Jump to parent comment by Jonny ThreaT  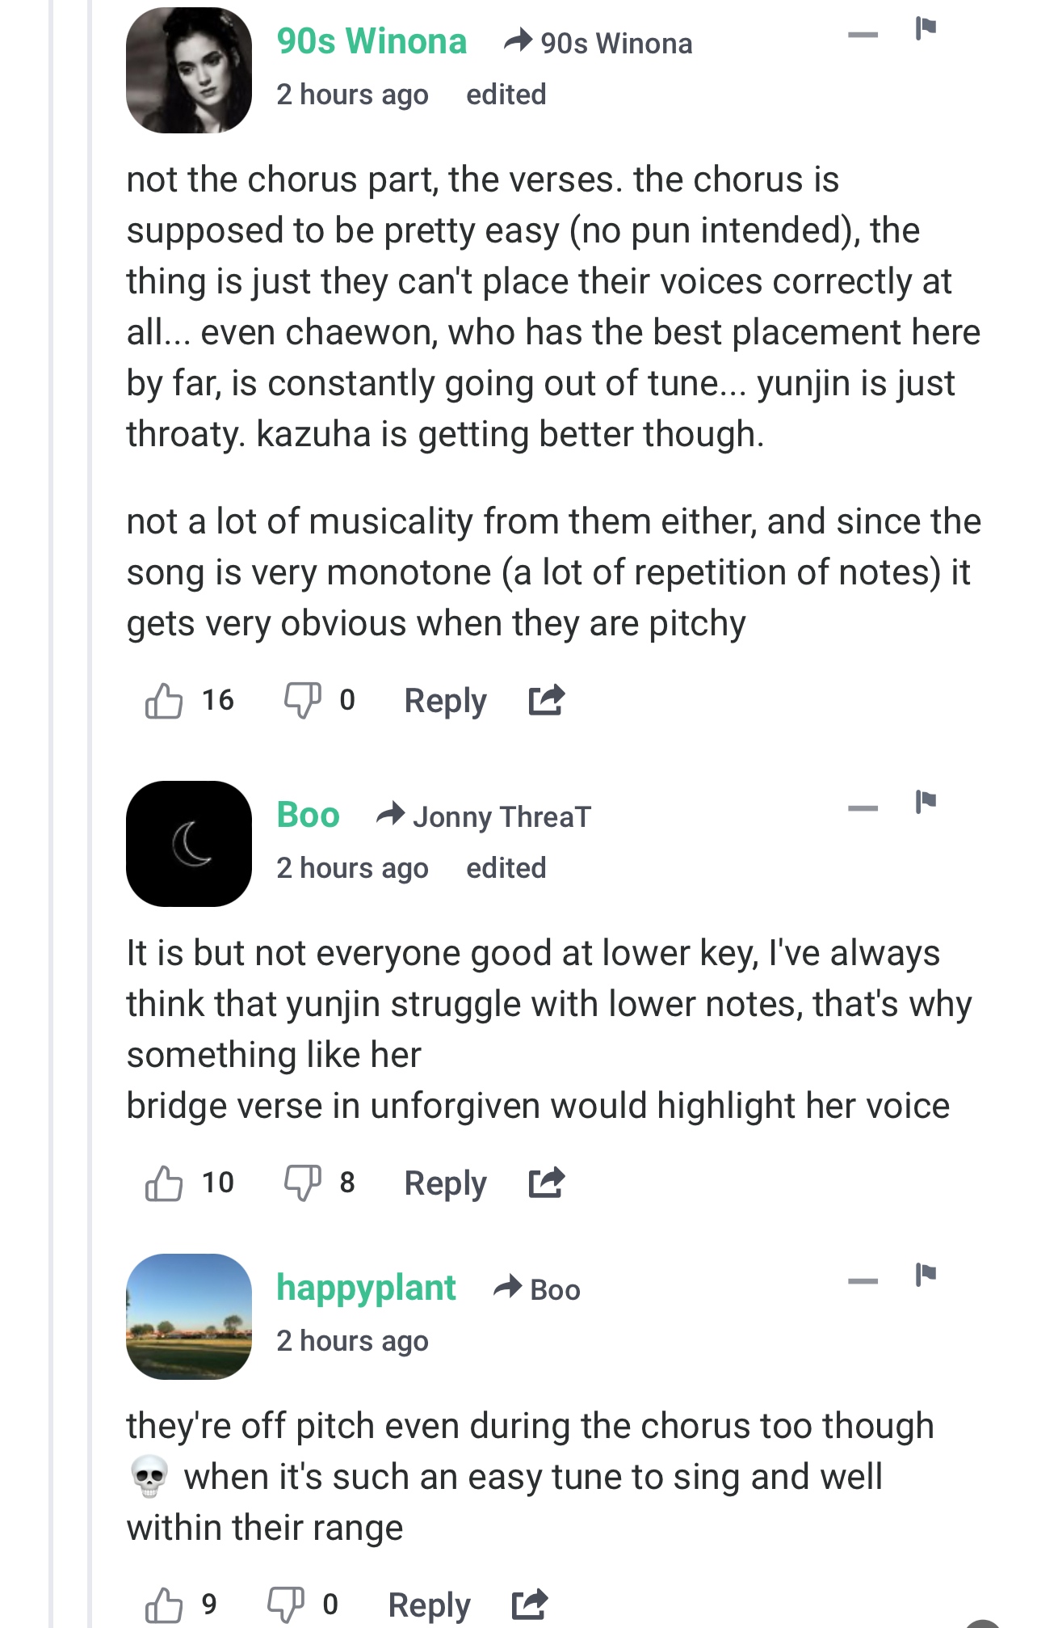pos(501,817)
